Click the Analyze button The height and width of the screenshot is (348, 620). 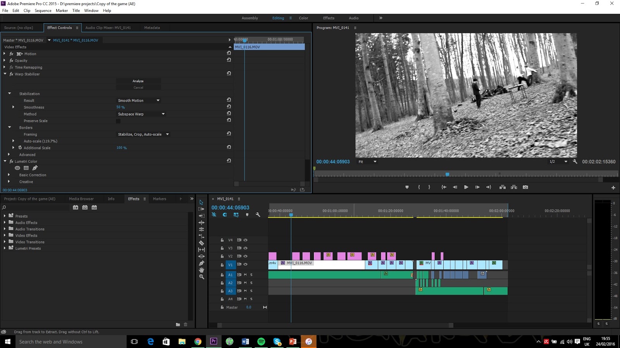pos(138,81)
